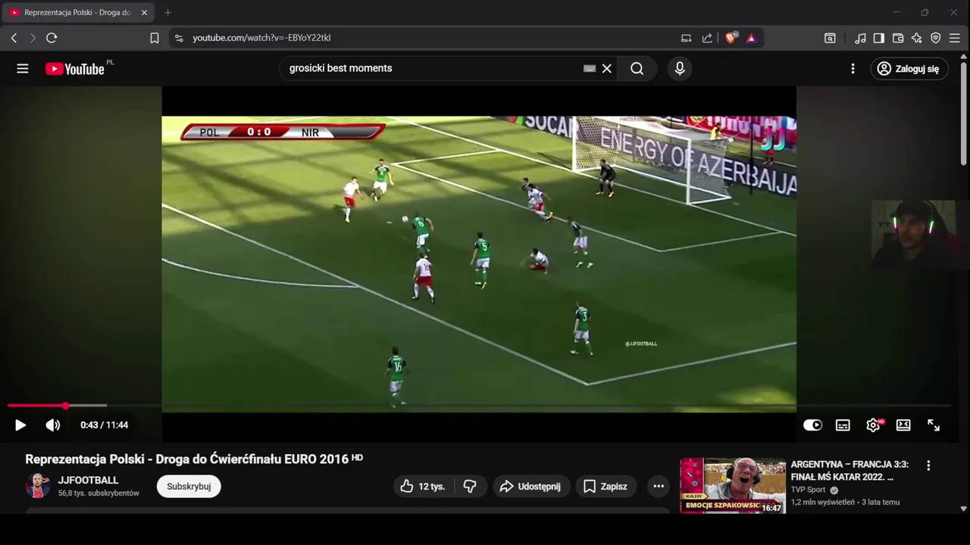Like the video (12 tys.)

(422, 486)
